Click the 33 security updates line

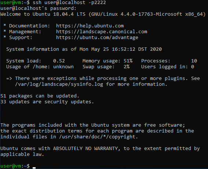coord(47,102)
